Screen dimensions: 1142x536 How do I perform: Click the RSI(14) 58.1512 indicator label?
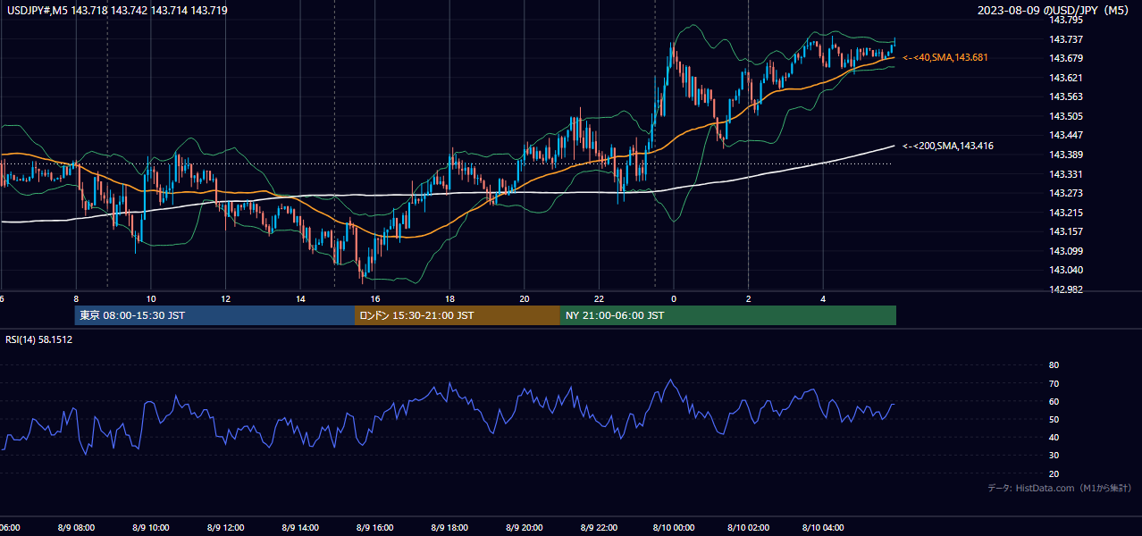click(x=39, y=339)
